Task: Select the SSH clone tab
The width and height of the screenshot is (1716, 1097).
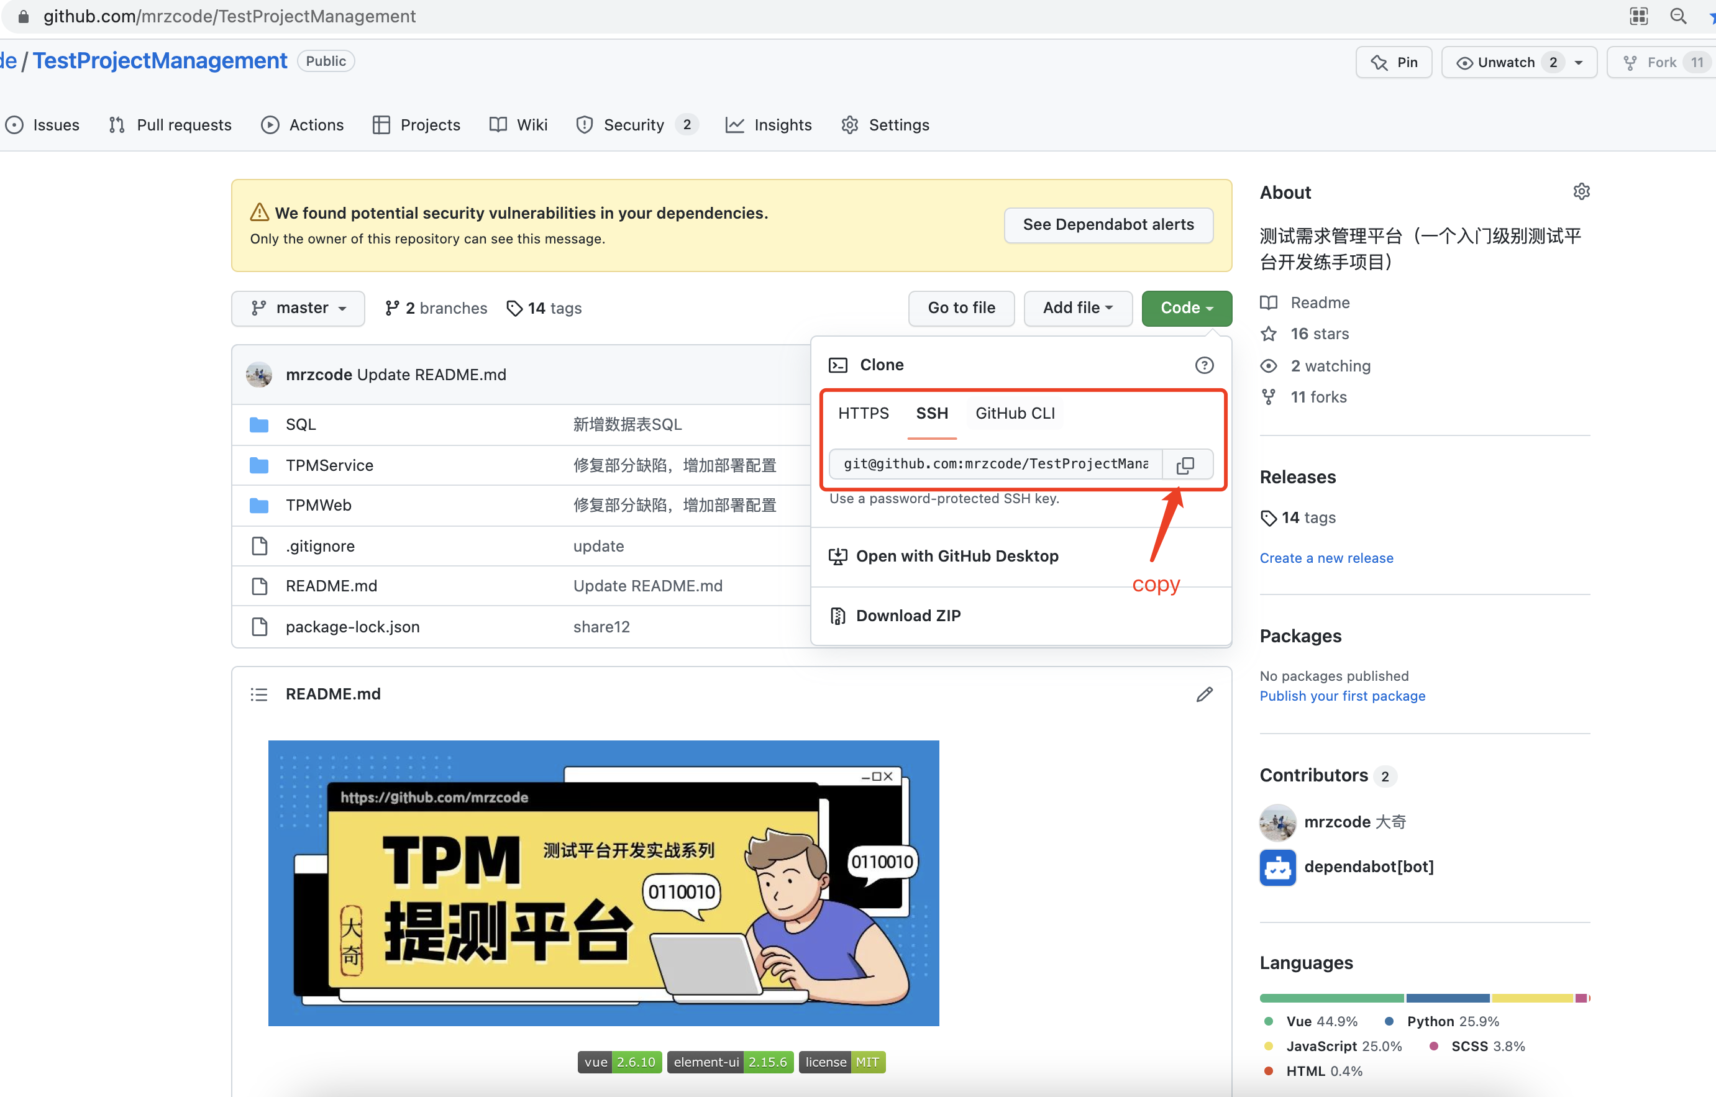Action: (931, 413)
